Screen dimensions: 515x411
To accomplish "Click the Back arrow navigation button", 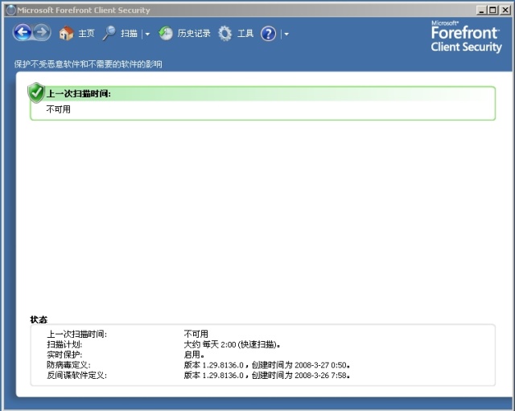I will (x=22, y=33).
